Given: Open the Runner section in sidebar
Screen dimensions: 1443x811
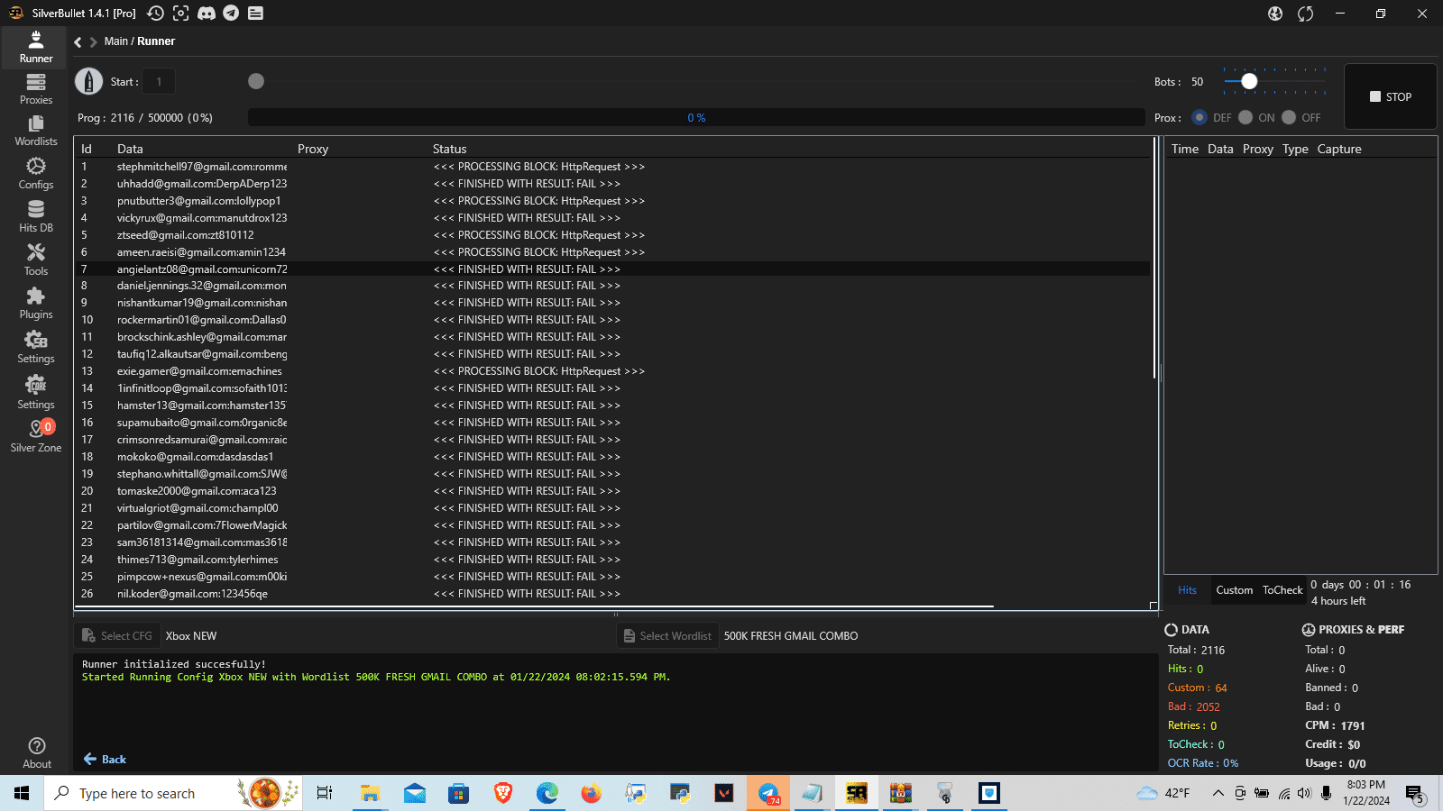Looking at the screenshot, I should pyautogui.click(x=36, y=48).
